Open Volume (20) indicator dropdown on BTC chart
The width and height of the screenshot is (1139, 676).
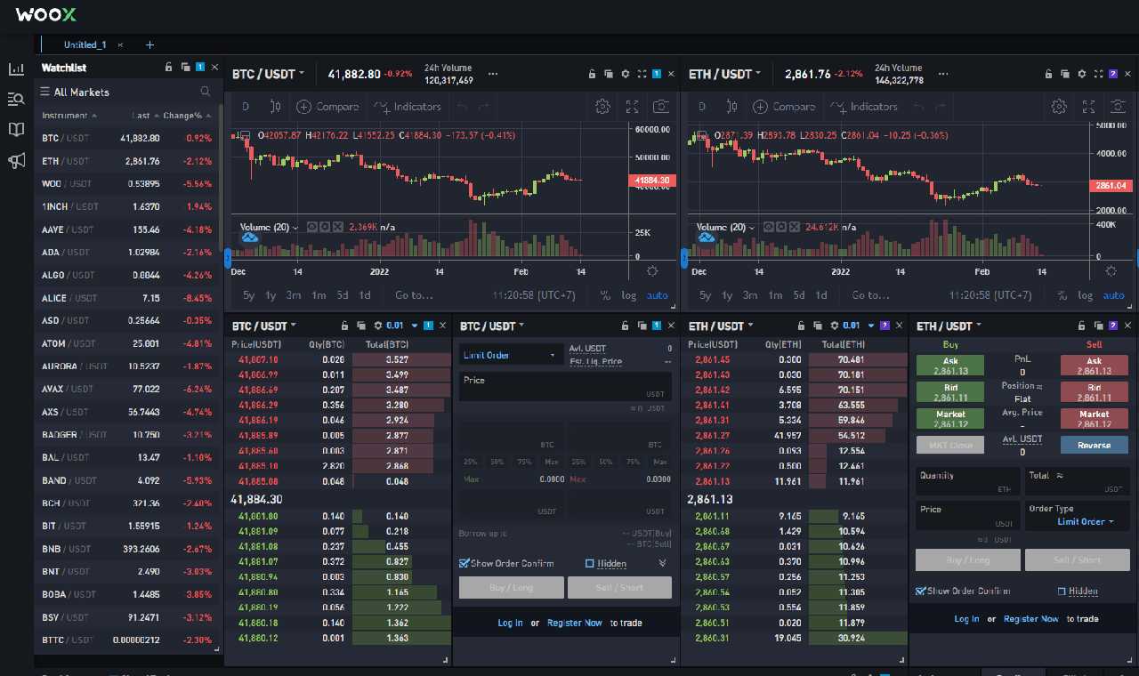click(x=295, y=227)
